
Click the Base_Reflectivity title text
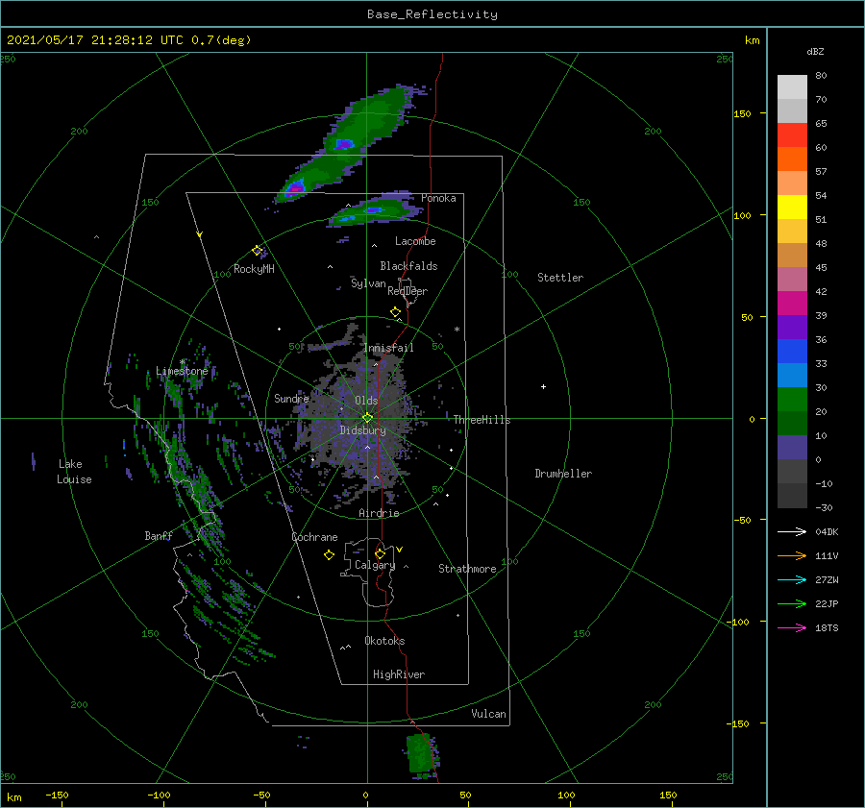click(432, 14)
